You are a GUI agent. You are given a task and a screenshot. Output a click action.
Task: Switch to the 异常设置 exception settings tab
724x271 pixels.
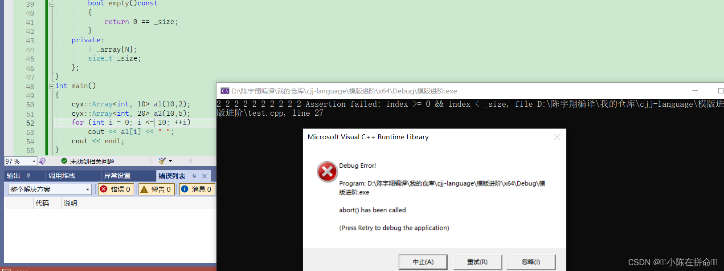(x=117, y=176)
